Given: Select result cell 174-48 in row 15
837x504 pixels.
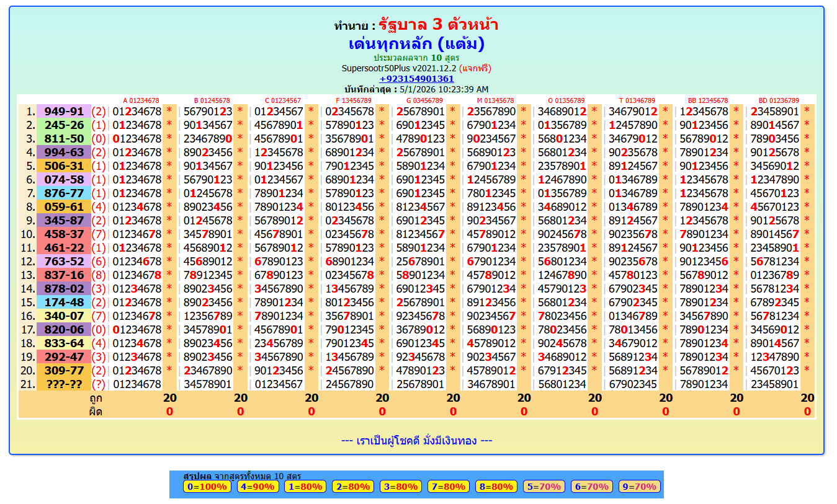Looking at the screenshot, I should click(x=64, y=303).
